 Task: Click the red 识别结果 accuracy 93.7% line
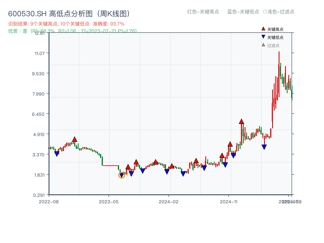[66, 24]
